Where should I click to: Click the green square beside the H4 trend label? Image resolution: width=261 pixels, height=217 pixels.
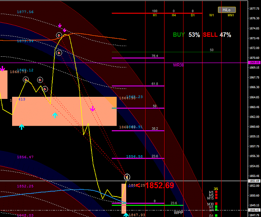click(x=216, y=209)
